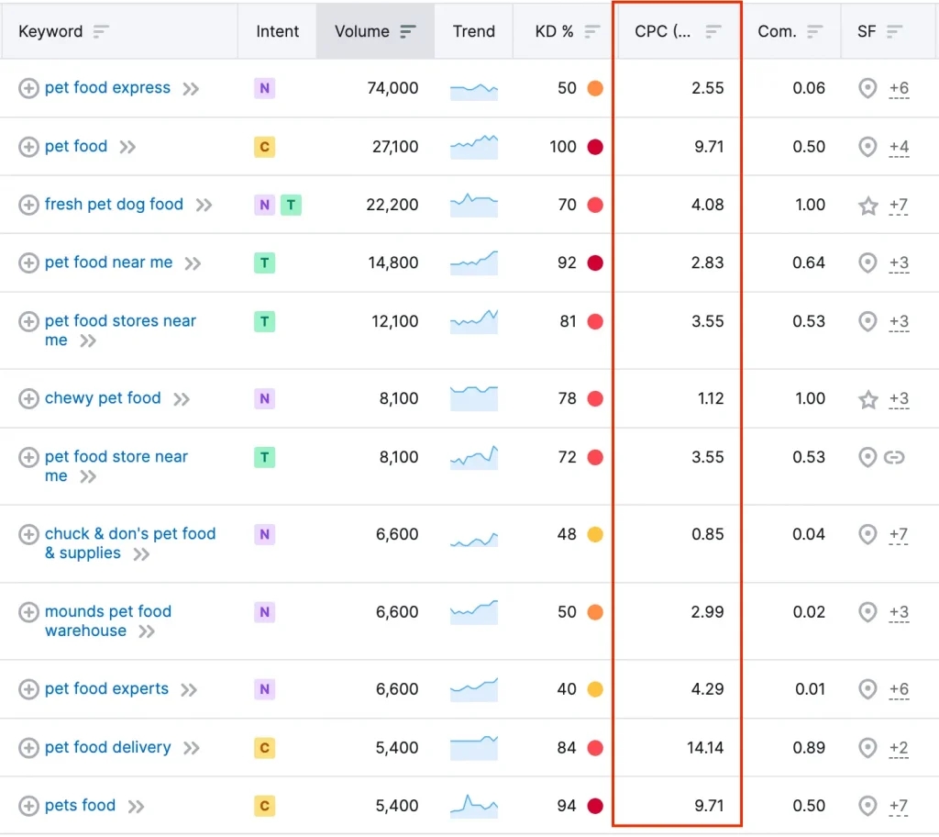This screenshot has width=939, height=837.
Task: Click plus icon for 'chuck & don's pet food & supplies'
Action: 28,534
